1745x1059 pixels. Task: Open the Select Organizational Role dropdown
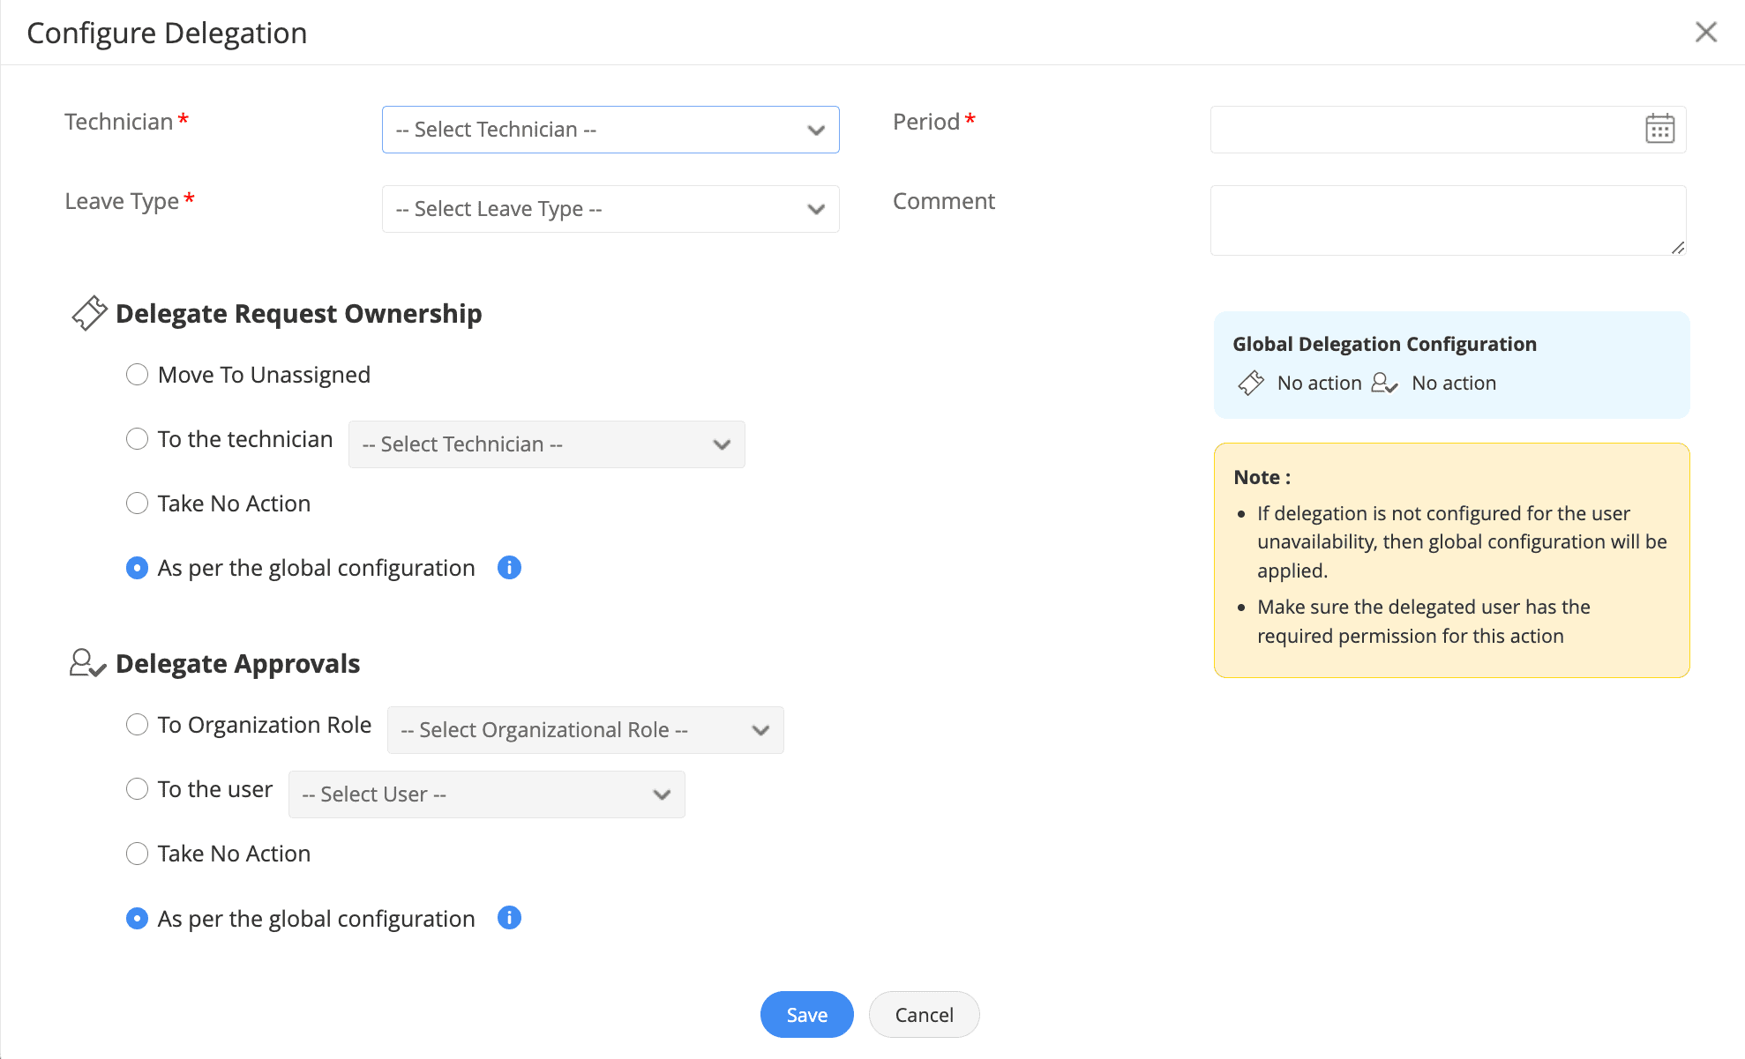[585, 730]
